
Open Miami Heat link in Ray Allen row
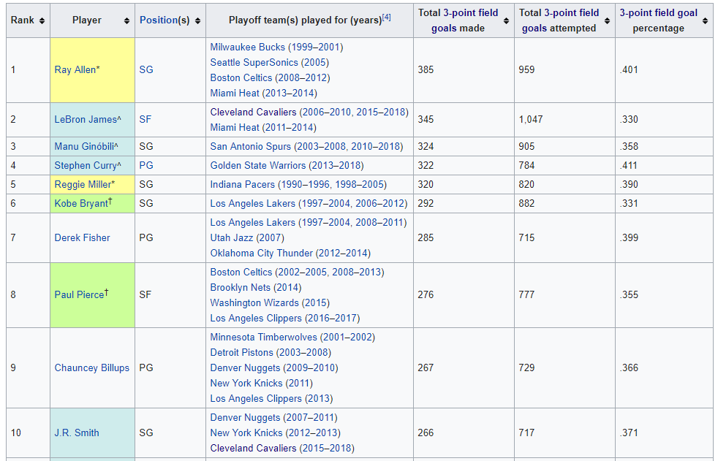point(235,94)
